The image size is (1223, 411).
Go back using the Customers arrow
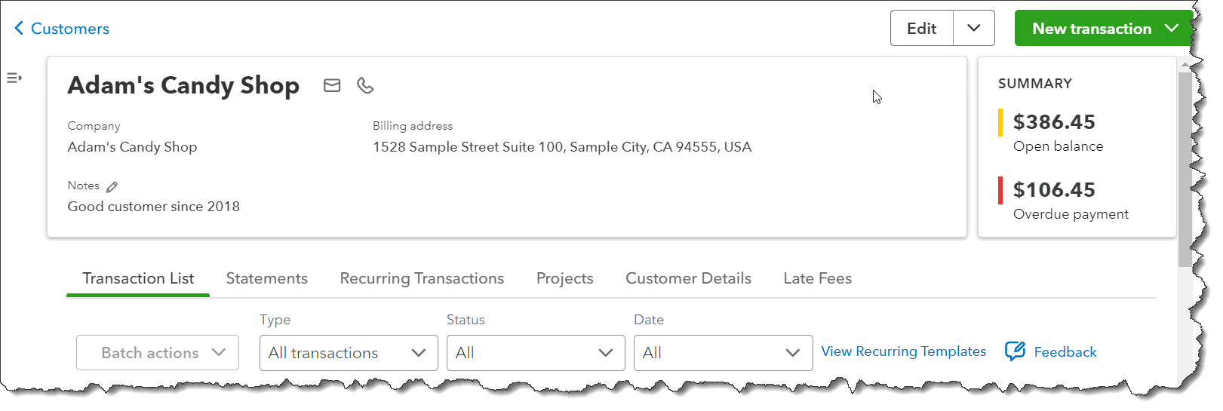coord(19,29)
